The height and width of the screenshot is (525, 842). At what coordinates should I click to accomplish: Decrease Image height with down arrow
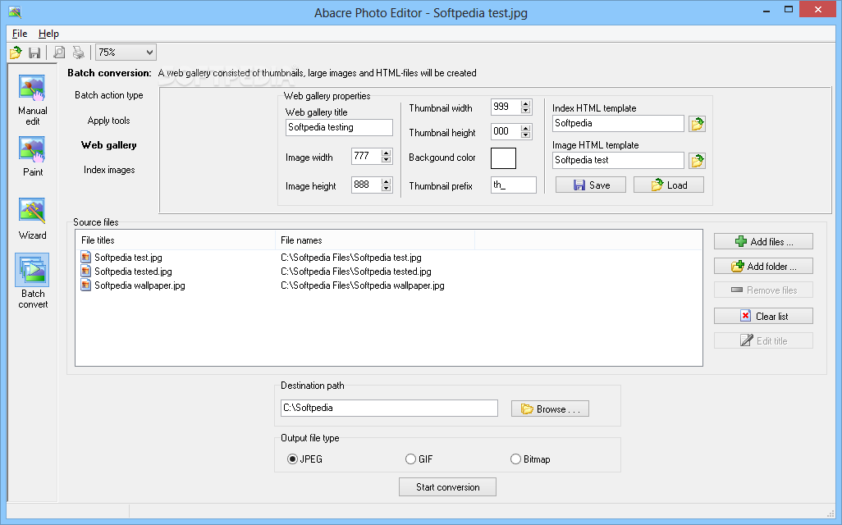click(386, 189)
